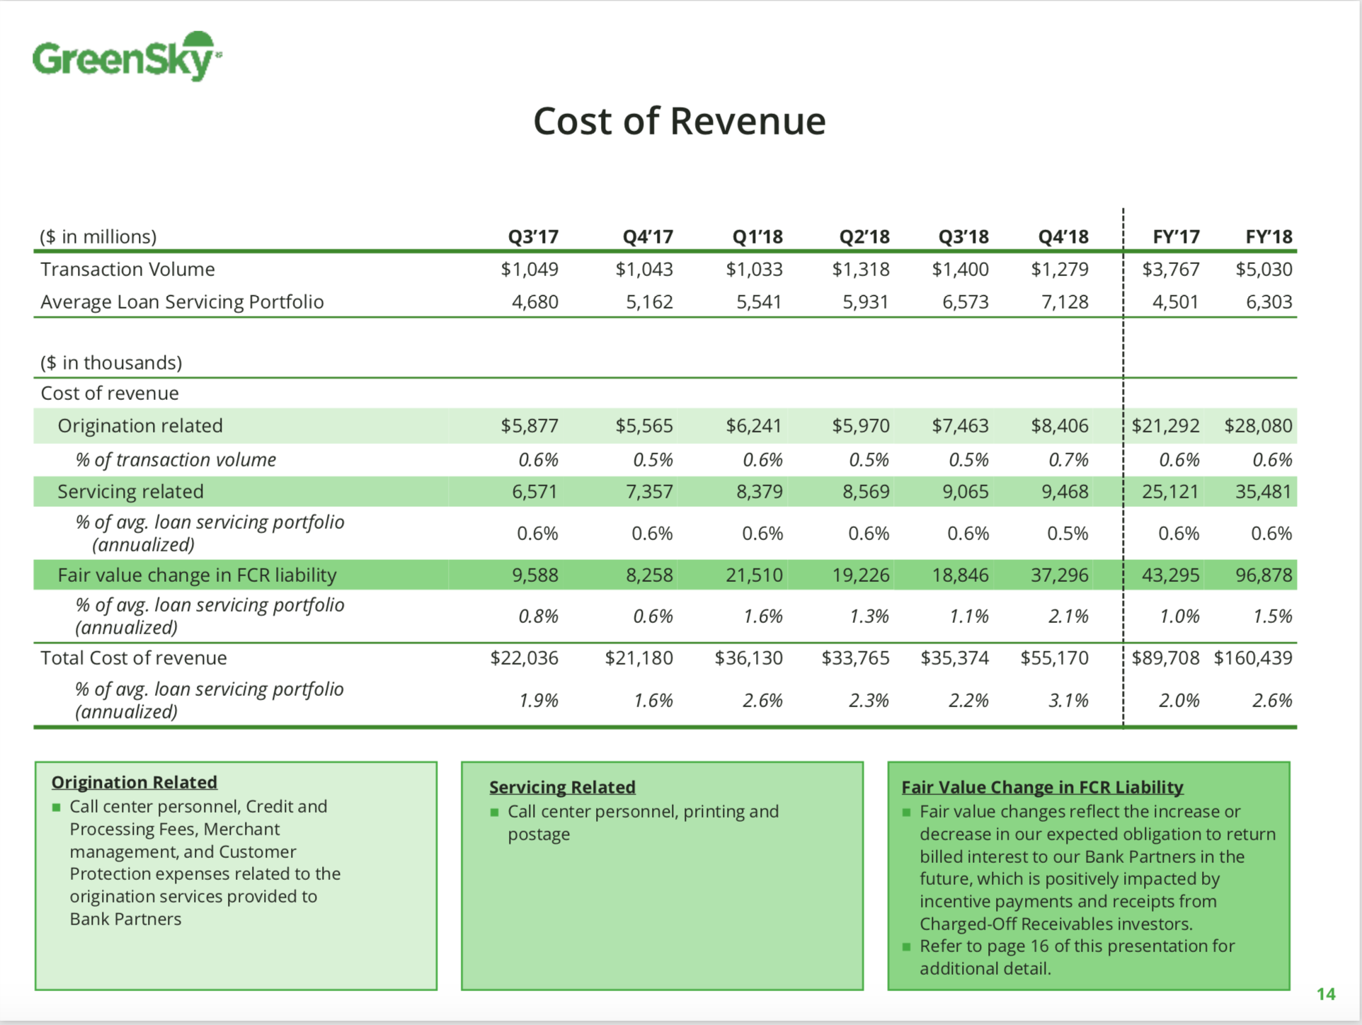Click Fair Value Change in FCR Liability heading
The height and width of the screenshot is (1025, 1362).
1042,787
